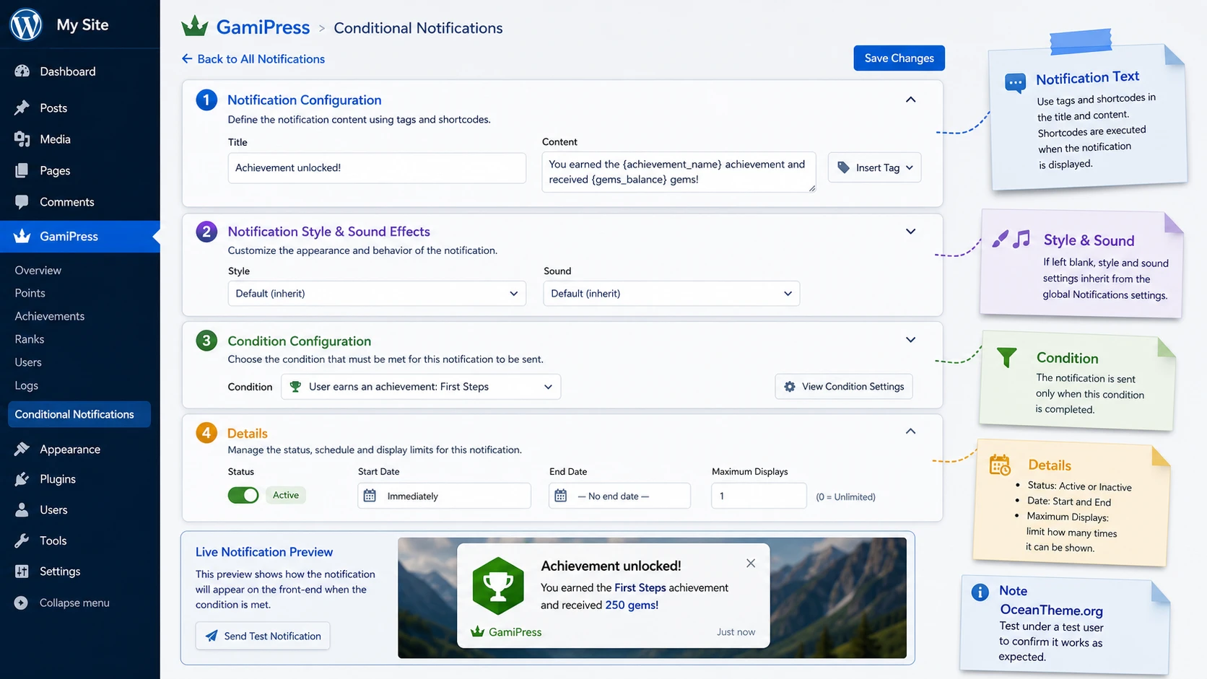The width and height of the screenshot is (1207, 679).
Task: Close the Achievement unlocked preview notification
Action: (751, 563)
